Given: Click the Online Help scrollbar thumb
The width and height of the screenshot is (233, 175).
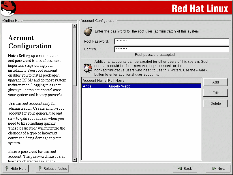Looking at the screenshot, I should tap(74, 92).
